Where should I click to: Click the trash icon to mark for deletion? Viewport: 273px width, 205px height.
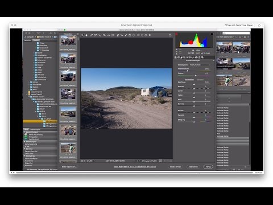point(150,35)
